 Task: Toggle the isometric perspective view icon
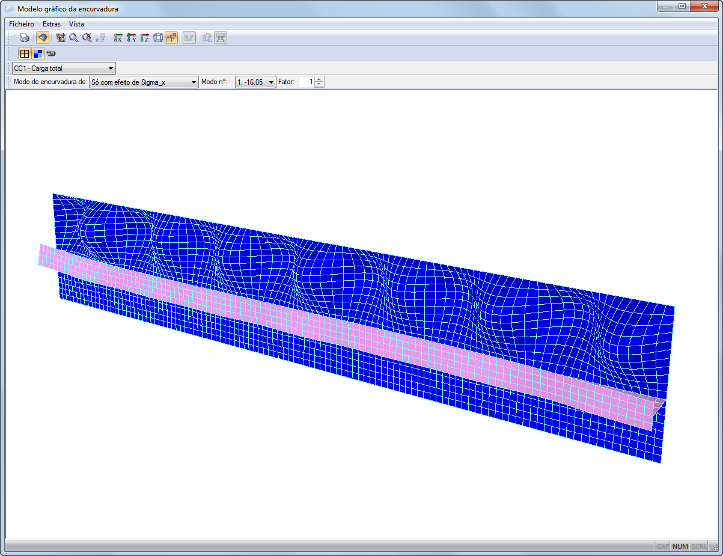[x=171, y=38]
